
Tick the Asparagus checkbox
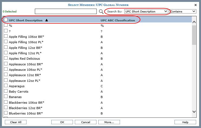[x=6, y=86]
